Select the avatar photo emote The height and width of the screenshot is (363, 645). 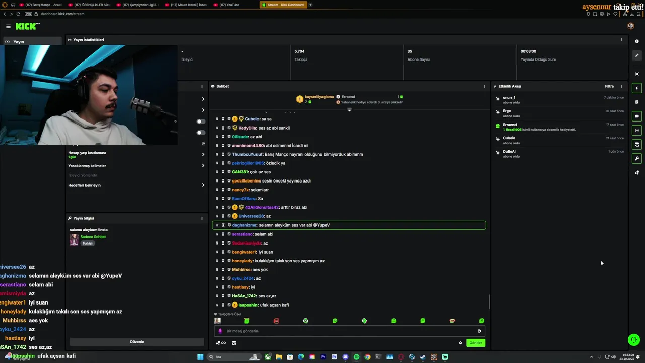217,321
